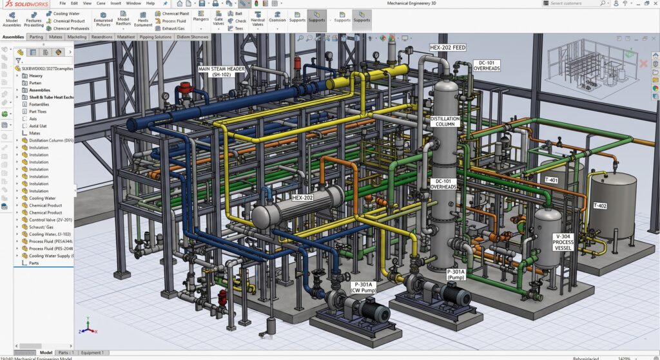Screen dimensions: 660x360
Task: Select Schaust/ Gas in the tree
Action: pos(41,227)
